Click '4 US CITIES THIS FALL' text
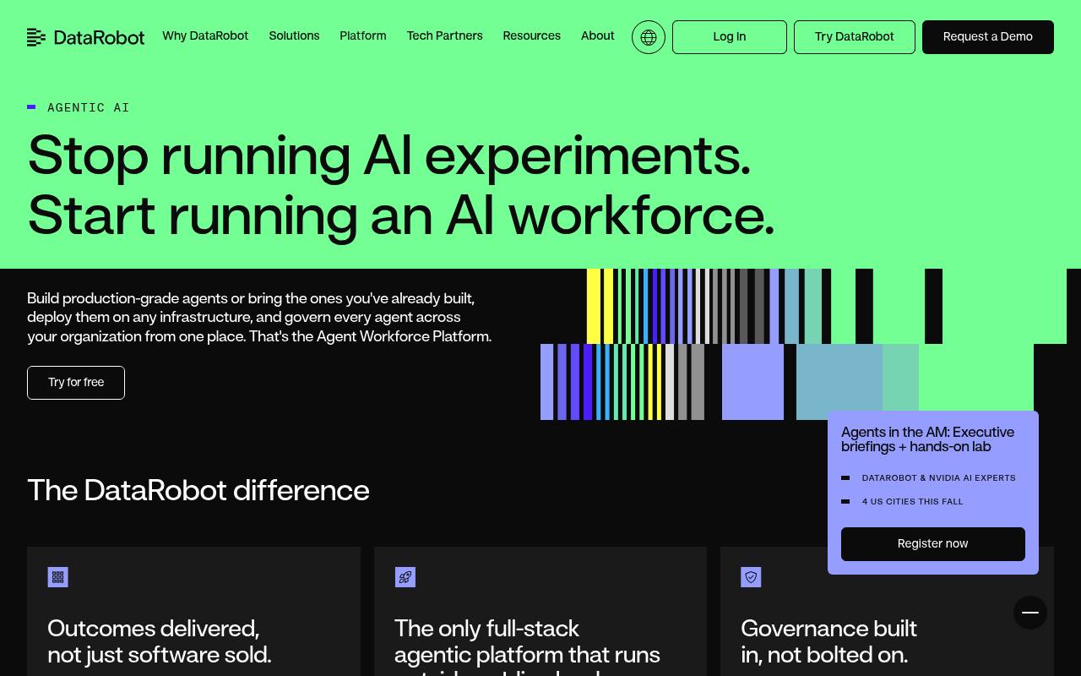Screen dimensions: 1081x676 [x=913, y=502]
